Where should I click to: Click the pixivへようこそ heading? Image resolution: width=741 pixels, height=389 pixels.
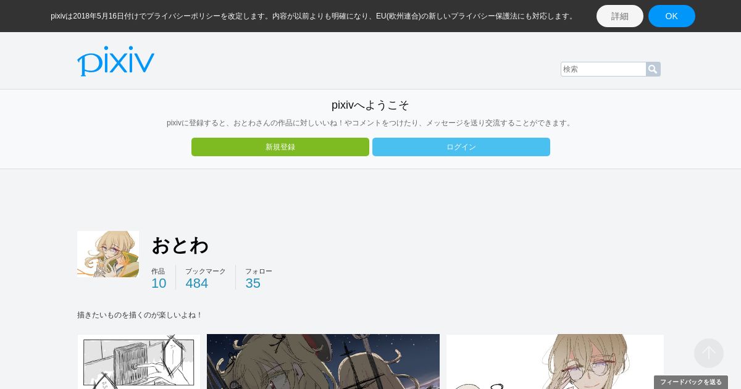371,105
